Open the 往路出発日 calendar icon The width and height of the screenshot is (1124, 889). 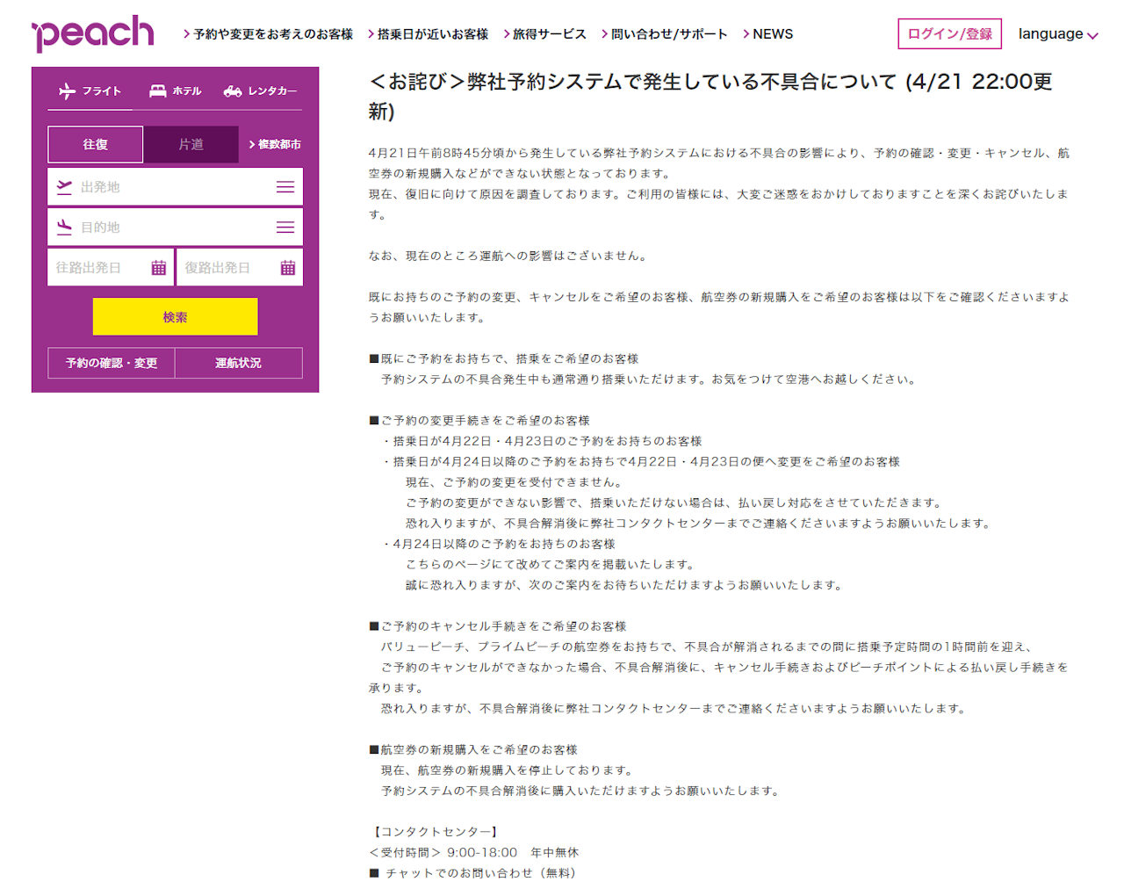158,267
